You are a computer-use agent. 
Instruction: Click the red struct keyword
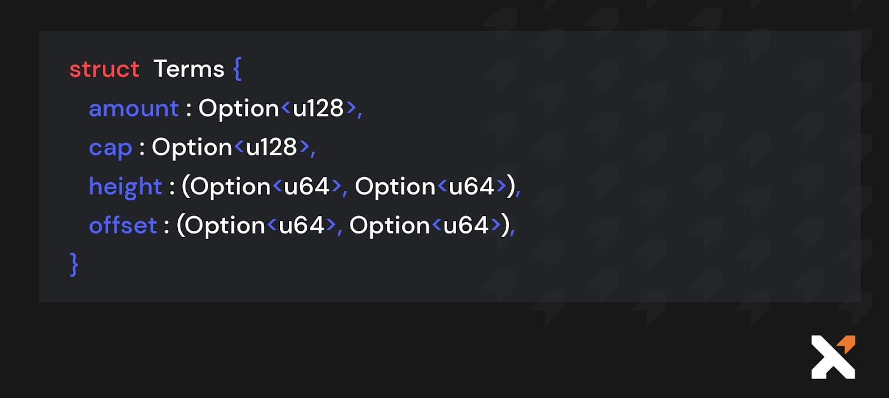point(104,69)
